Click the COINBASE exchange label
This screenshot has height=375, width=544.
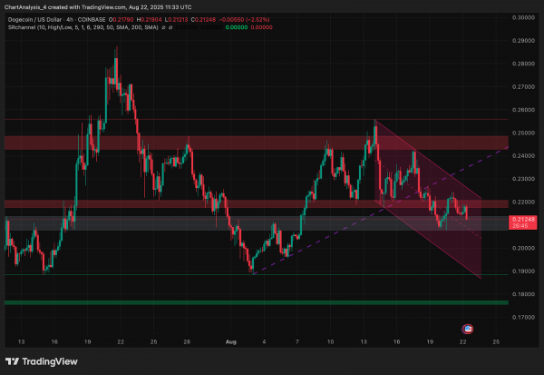coord(92,20)
